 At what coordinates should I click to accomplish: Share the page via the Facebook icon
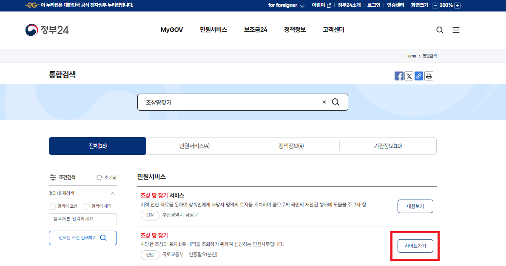click(x=399, y=76)
